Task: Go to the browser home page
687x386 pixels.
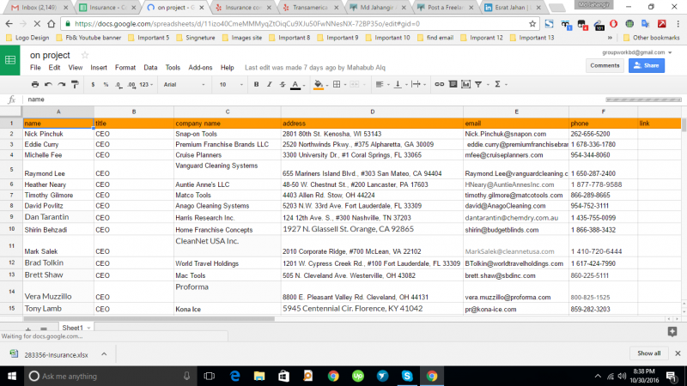Action: point(52,24)
